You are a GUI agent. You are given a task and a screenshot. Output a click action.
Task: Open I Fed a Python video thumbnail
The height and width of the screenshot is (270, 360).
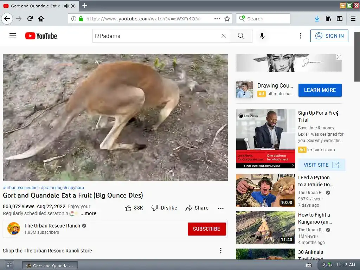266,191
